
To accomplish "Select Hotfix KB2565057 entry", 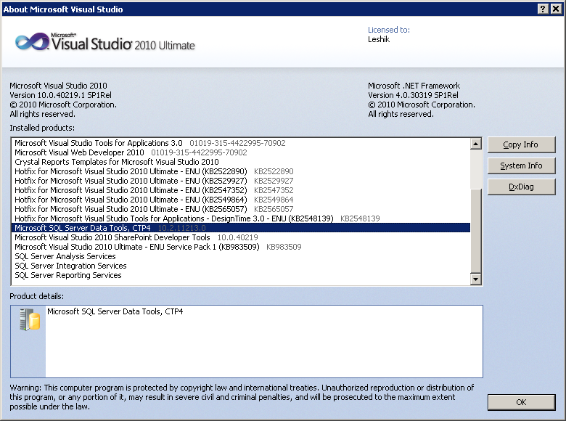I will (x=241, y=209).
